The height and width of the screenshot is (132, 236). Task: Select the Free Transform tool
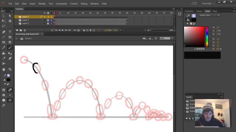click(x=4, y=21)
